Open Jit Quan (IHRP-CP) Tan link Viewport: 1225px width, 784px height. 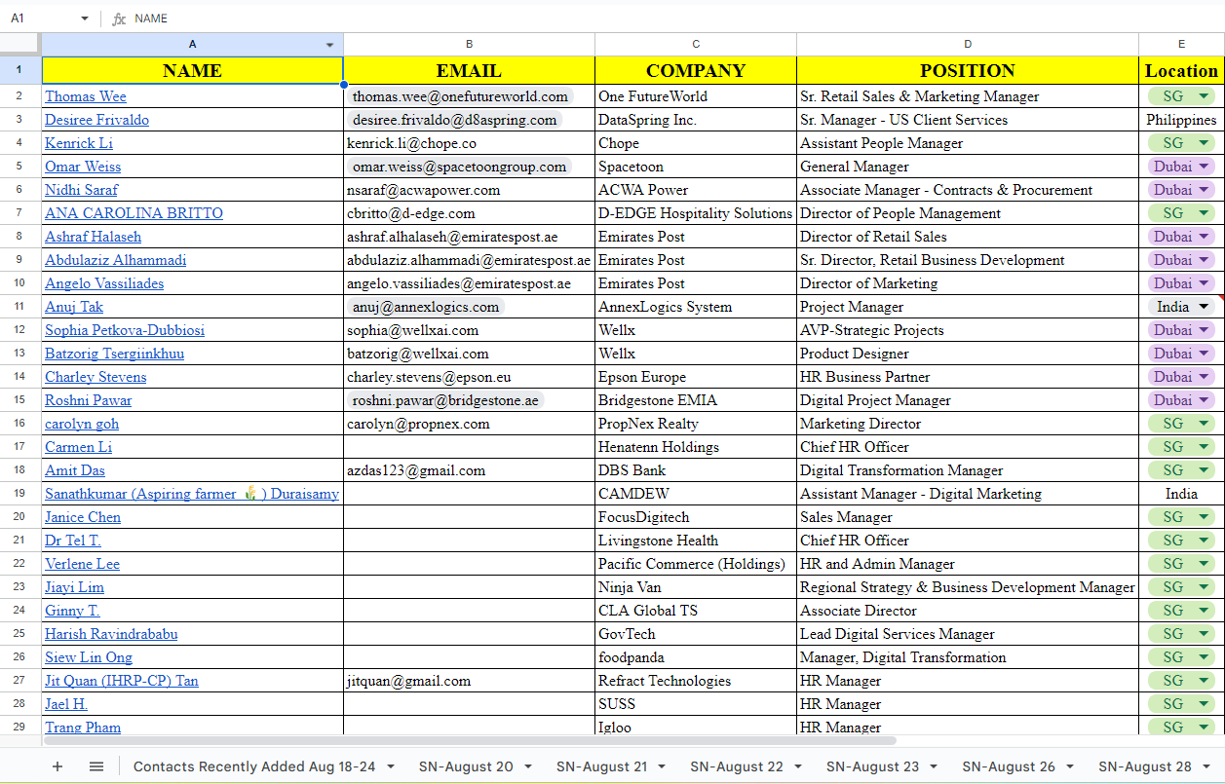tap(122, 681)
